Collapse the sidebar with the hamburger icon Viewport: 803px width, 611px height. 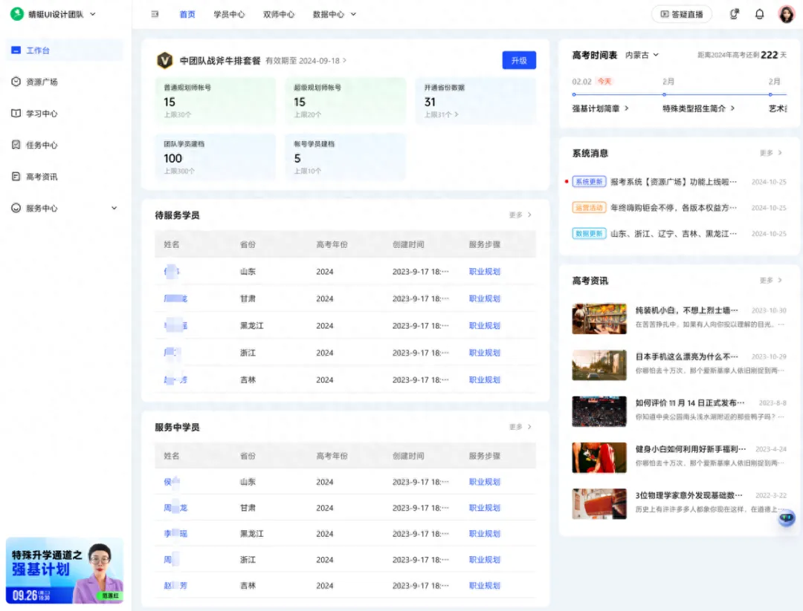[x=154, y=13]
